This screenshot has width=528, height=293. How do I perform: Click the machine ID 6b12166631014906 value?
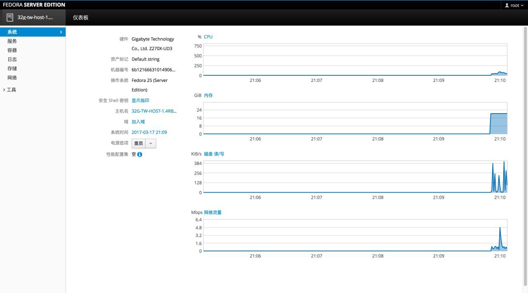(153, 70)
